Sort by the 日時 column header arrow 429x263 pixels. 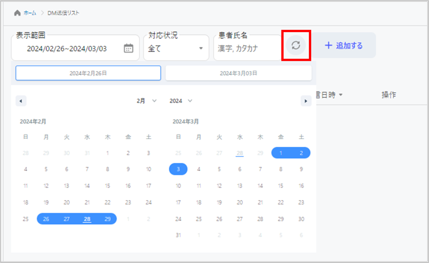[x=341, y=95]
